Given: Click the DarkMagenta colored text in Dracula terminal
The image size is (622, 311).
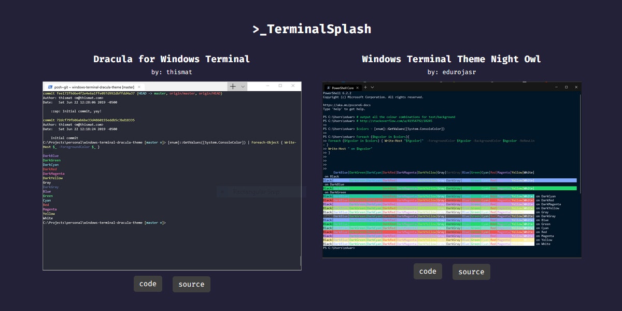Looking at the screenshot, I should point(53,173).
